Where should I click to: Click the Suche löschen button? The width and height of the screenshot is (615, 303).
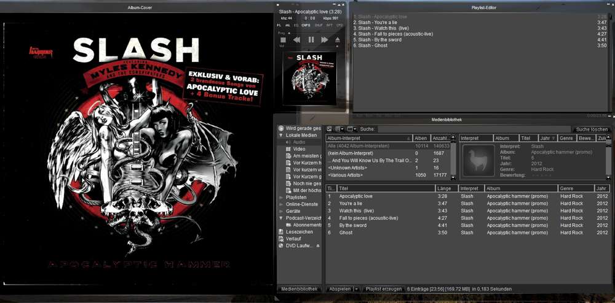click(x=592, y=129)
